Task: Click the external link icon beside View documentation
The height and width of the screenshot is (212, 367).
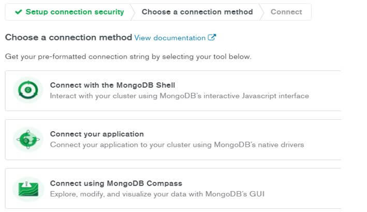Action: tap(212, 37)
